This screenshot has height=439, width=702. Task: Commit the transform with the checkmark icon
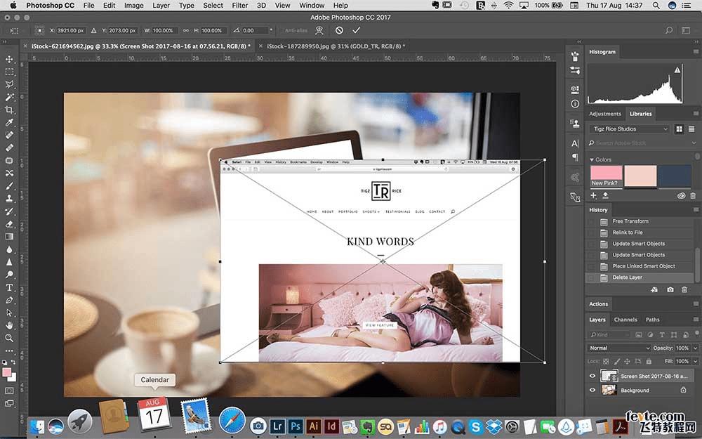click(x=357, y=30)
